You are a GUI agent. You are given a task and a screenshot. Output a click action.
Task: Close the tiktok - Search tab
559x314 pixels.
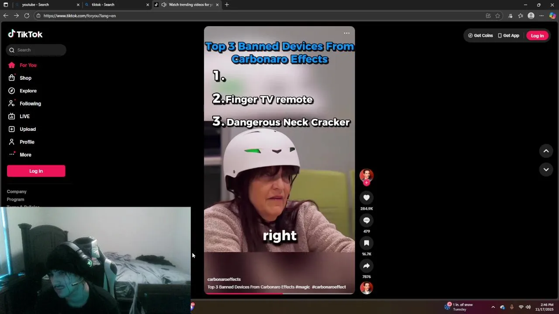[x=148, y=5]
